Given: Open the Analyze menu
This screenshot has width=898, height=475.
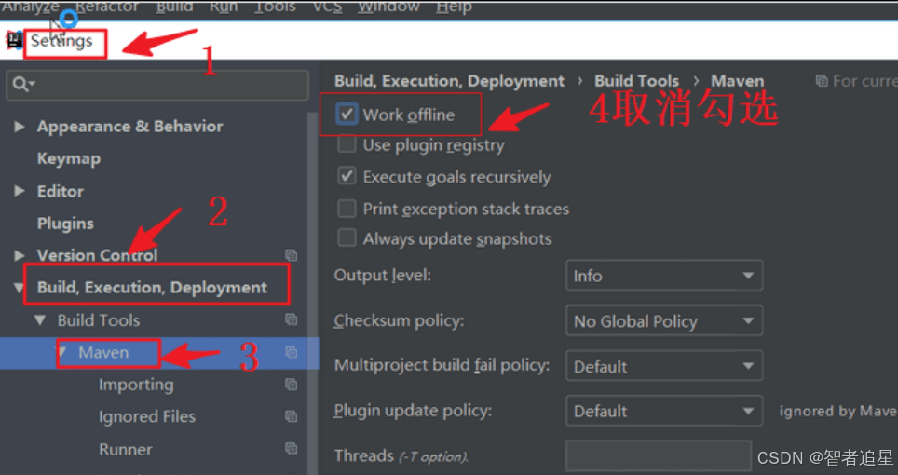Looking at the screenshot, I should click(x=30, y=7).
